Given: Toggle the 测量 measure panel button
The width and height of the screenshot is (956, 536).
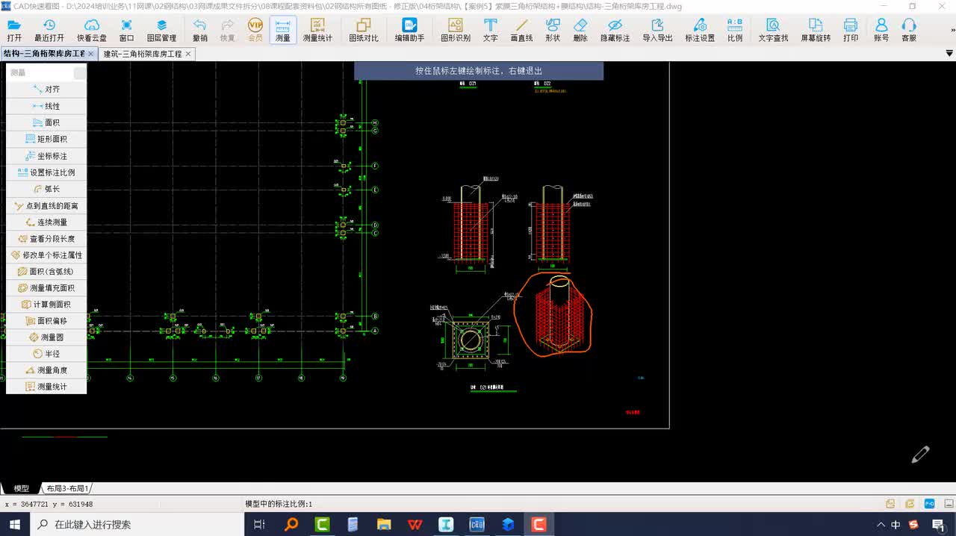Looking at the screenshot, I should (282, 30).
